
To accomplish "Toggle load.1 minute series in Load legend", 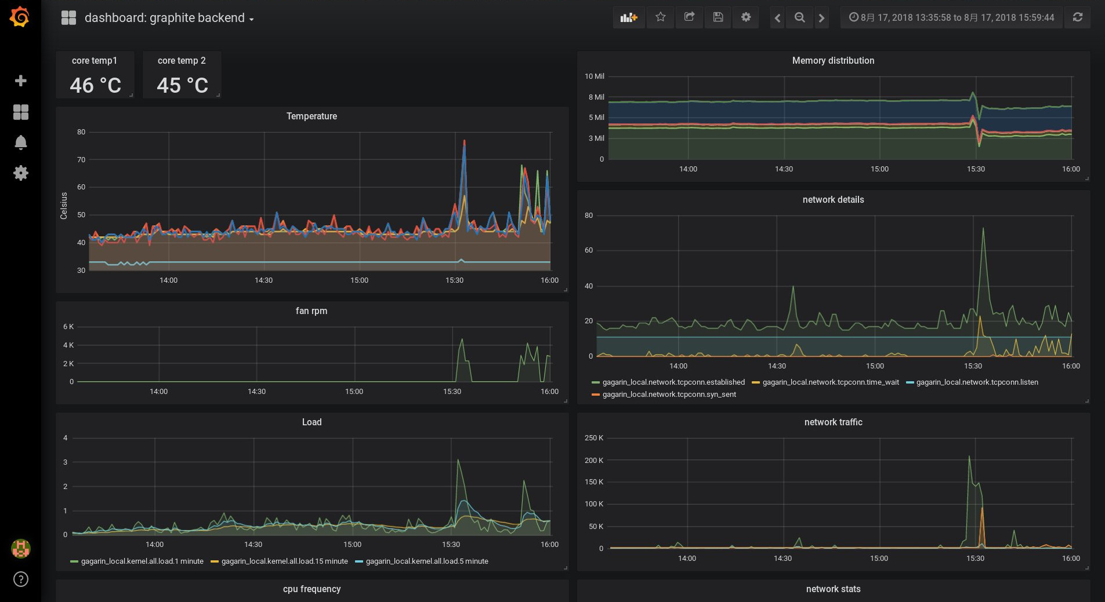I will click(x=142, y=561).
